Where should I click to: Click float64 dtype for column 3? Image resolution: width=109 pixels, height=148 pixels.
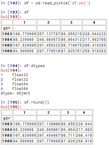coord(20,84)
